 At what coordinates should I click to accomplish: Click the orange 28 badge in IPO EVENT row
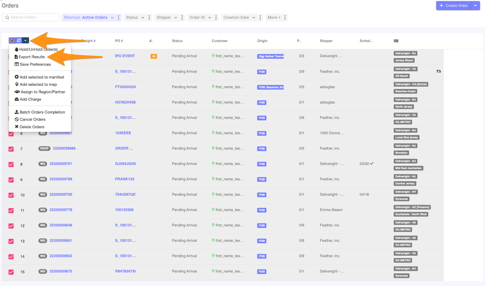point(153,56)
